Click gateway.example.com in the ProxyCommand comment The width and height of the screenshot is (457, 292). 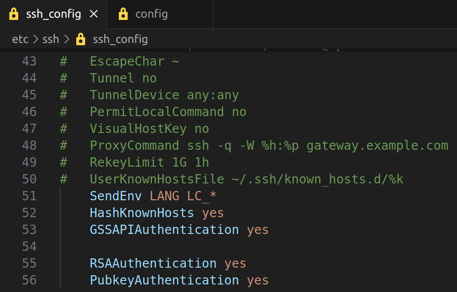(377, 145)
